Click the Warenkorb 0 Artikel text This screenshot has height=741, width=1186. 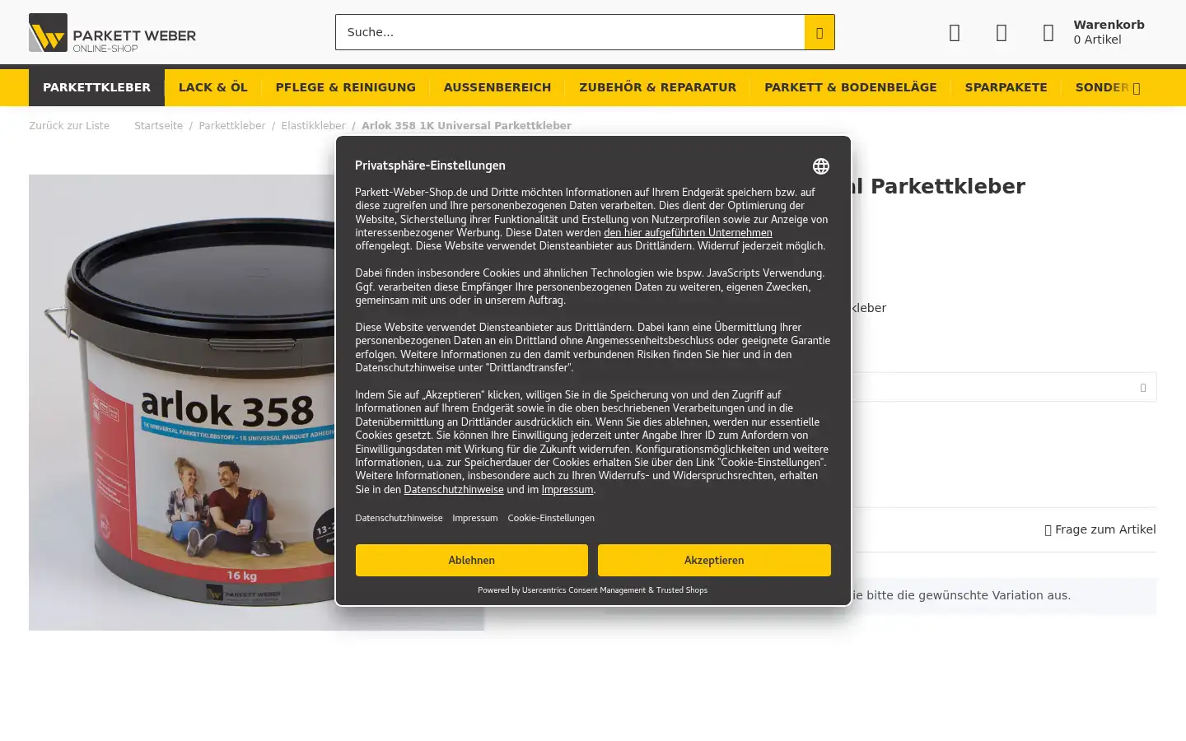(1109, 32)
